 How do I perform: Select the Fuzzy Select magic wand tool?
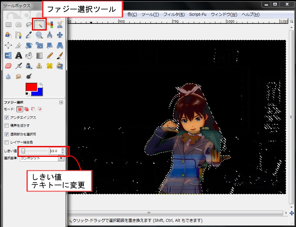click(x=39, y=24)
